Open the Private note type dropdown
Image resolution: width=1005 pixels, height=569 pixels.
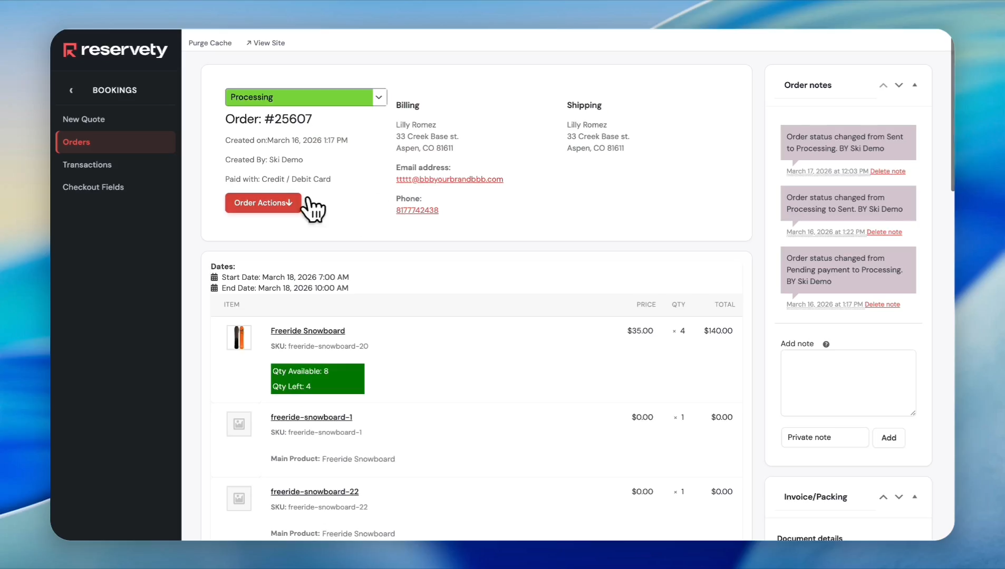click(x=825, y=437)
